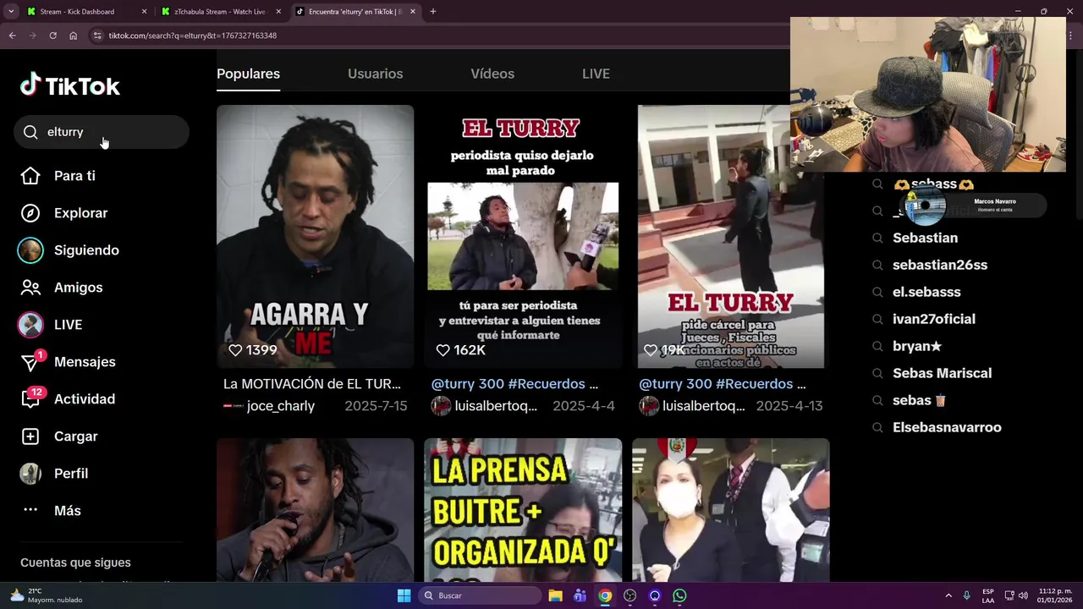Open Siguiendo avatar icon

[30, 250]
